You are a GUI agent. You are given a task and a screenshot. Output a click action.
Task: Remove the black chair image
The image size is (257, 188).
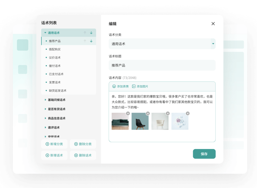148,113
